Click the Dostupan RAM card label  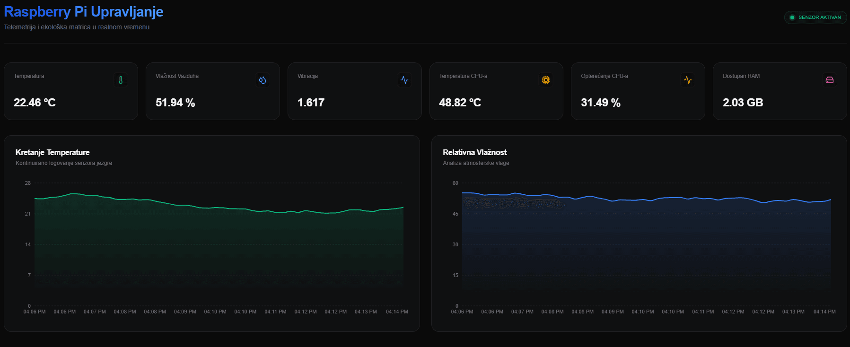coord(741,76)
